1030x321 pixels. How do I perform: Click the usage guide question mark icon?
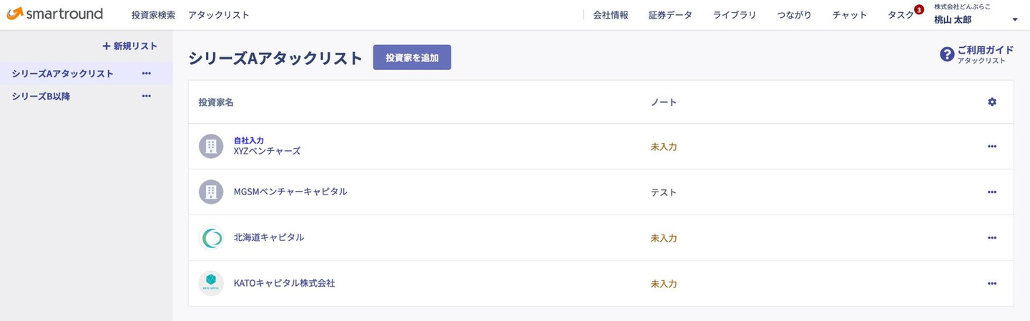(947, 55)
